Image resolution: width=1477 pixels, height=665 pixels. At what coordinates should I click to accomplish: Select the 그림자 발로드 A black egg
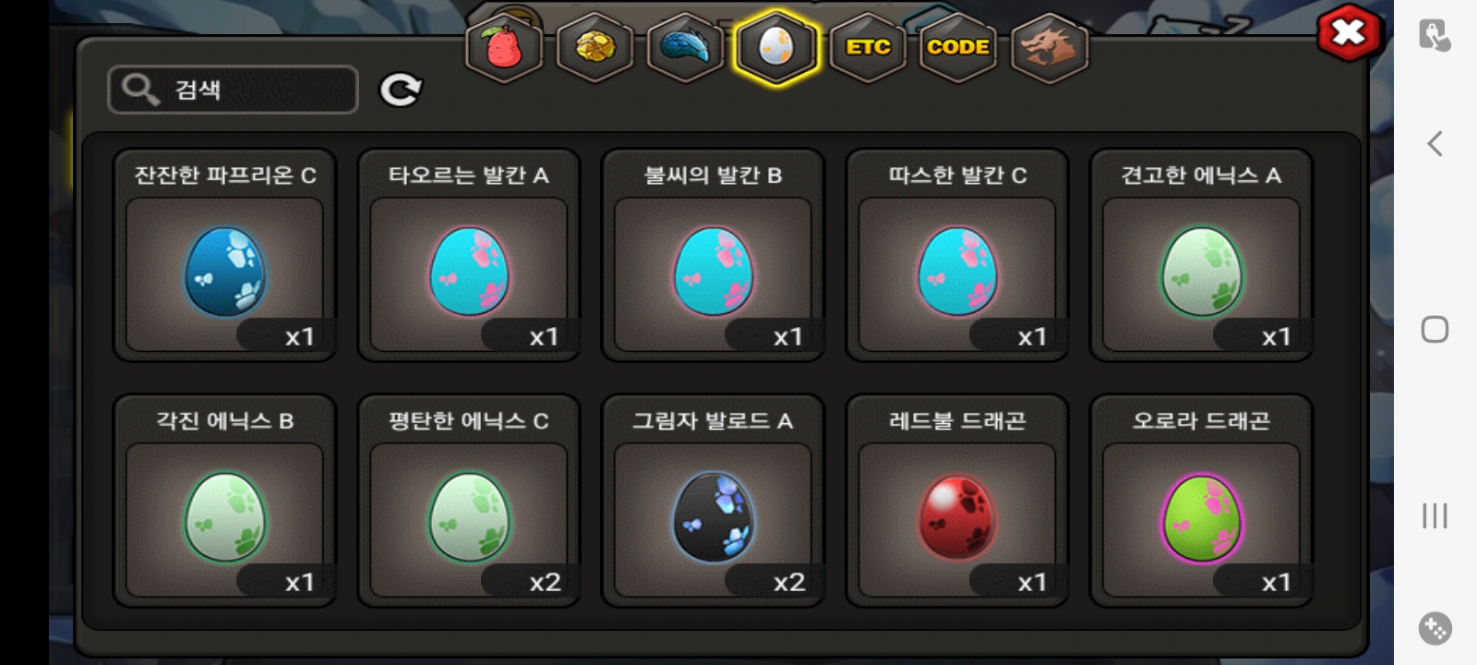tap(713, 502)
